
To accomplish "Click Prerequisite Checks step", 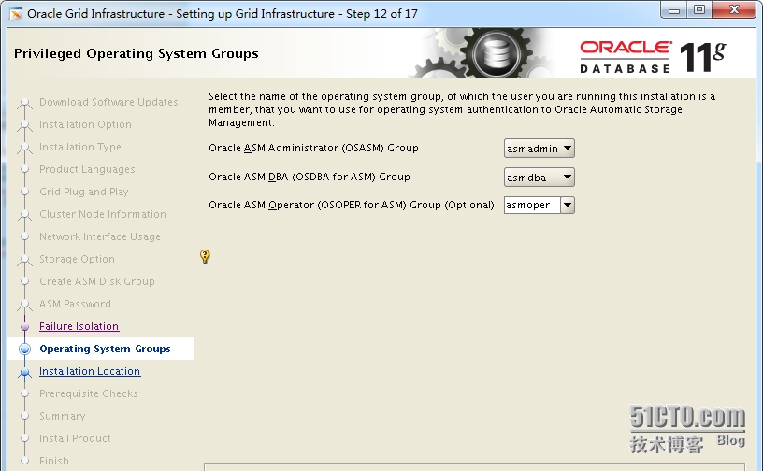I will click(89, 393).
